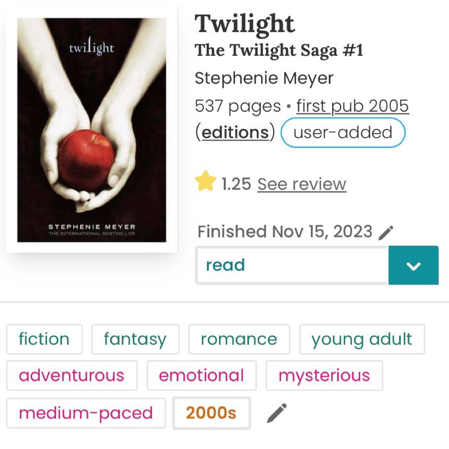The width and height of the screenshot is (449, 449).
Task: Click the first pub 2005 link
Action: pos(353,106)
